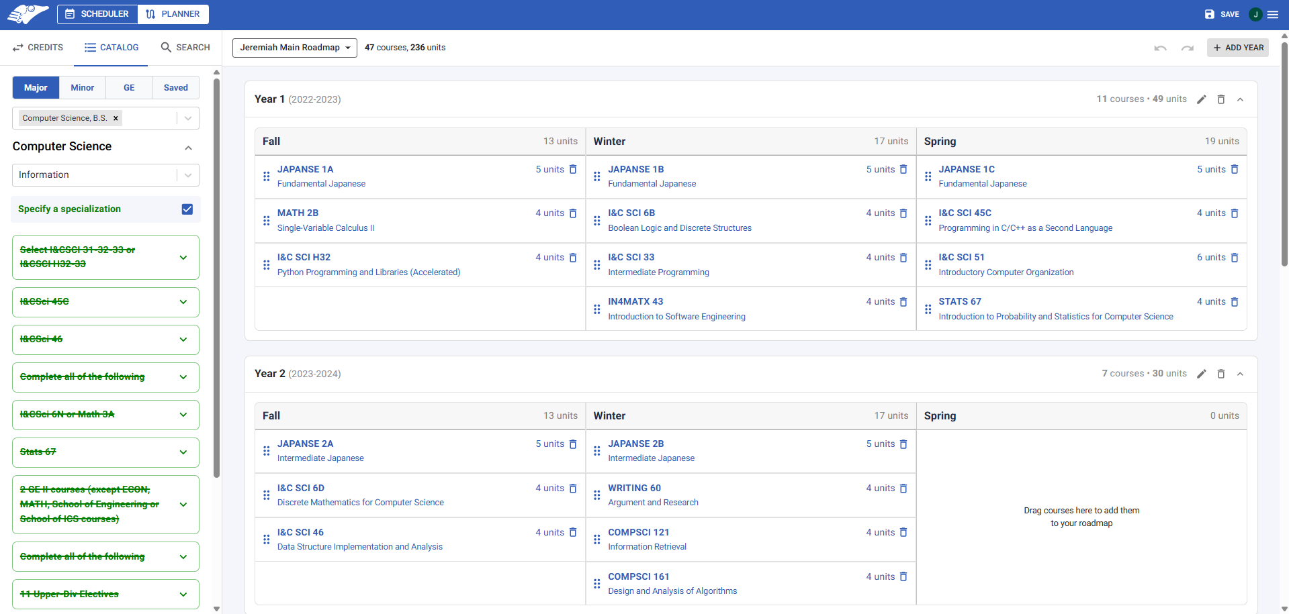The width and height of the screenshot is (1289, 614).
Task: Uncheck Specify a specialization
Action: pyautogui.click(x=187, y=209)
